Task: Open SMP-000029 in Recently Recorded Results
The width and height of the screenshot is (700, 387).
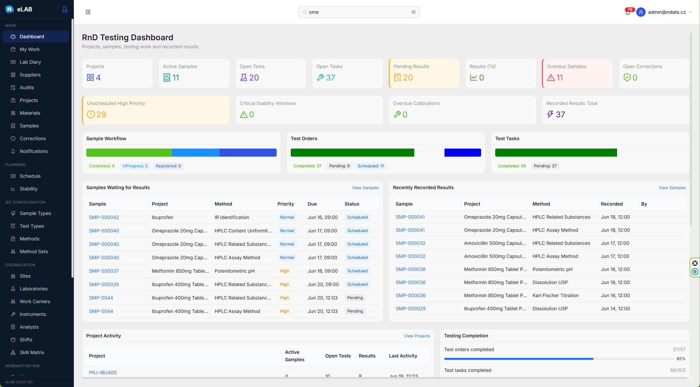Action: click(411, 309)
